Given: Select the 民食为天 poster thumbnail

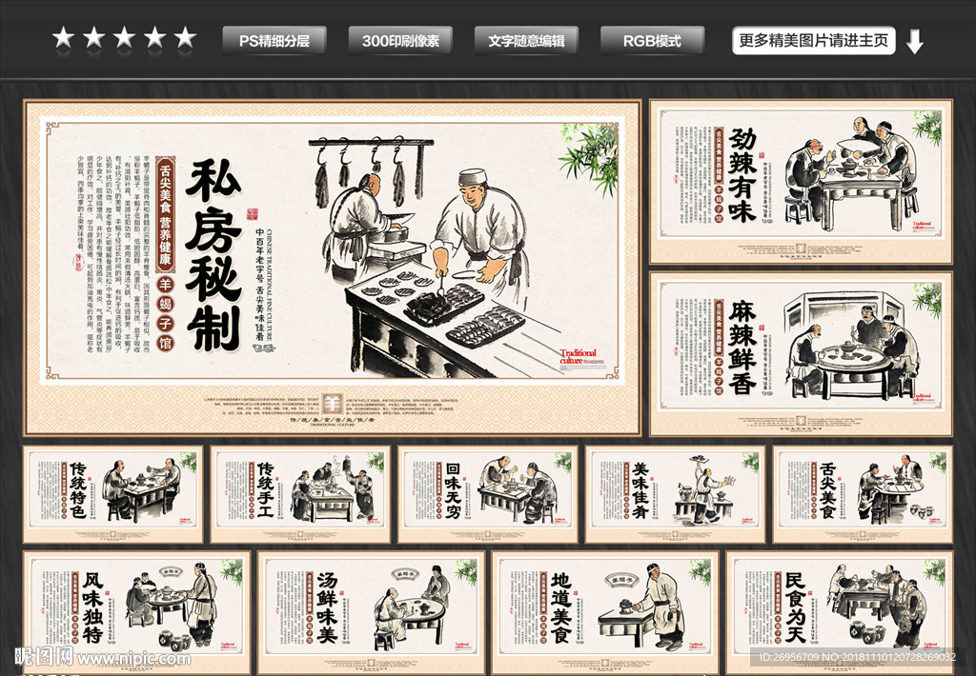Looking at the screenshot, I should [x=840, y=612].
